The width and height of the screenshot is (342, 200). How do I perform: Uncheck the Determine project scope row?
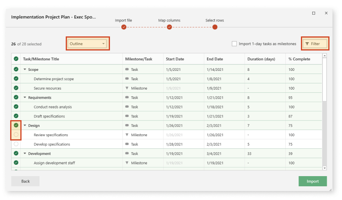(x=16, y=79)
